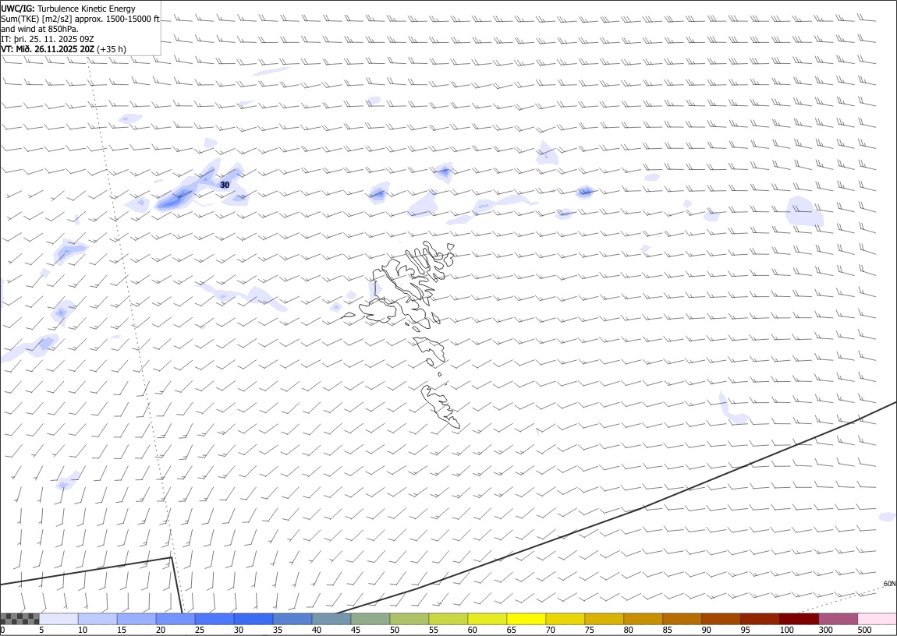This screenshot has height=636, width=897.
Task: Pick the legend color between 10 and 15
Action: pos(97,619)
